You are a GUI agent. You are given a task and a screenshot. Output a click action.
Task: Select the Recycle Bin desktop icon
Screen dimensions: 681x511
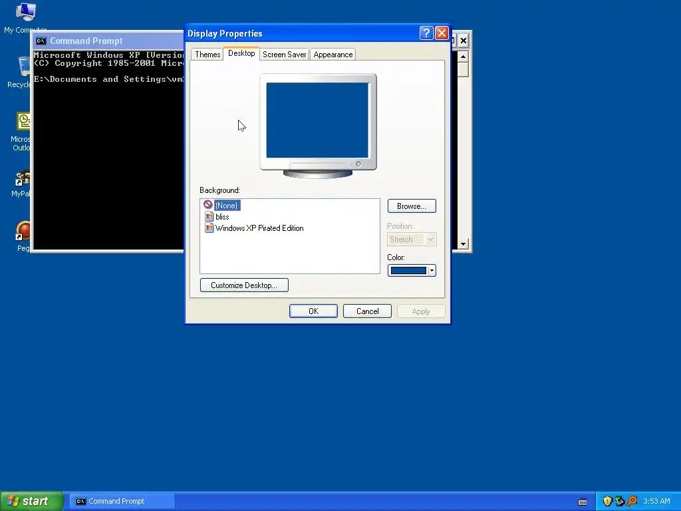click(x=19, y=72)
